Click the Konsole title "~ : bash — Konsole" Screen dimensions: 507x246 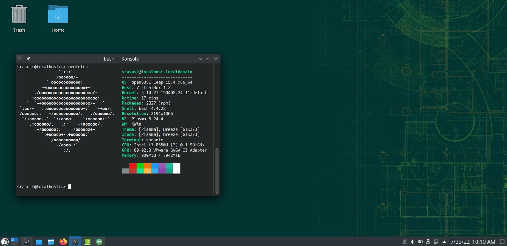click(x=118, y=59)
